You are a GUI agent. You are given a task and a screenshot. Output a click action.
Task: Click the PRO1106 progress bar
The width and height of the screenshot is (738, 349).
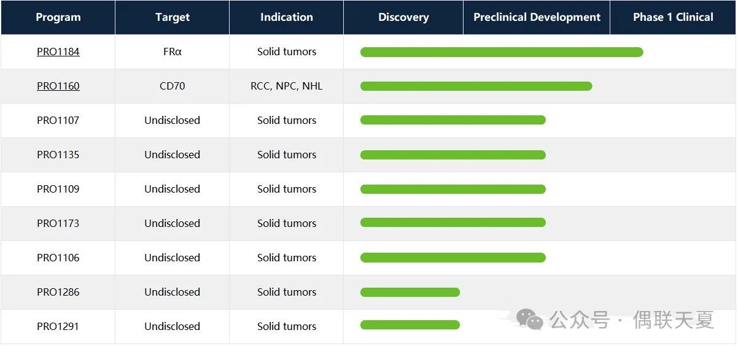click(x=453, y=258)
